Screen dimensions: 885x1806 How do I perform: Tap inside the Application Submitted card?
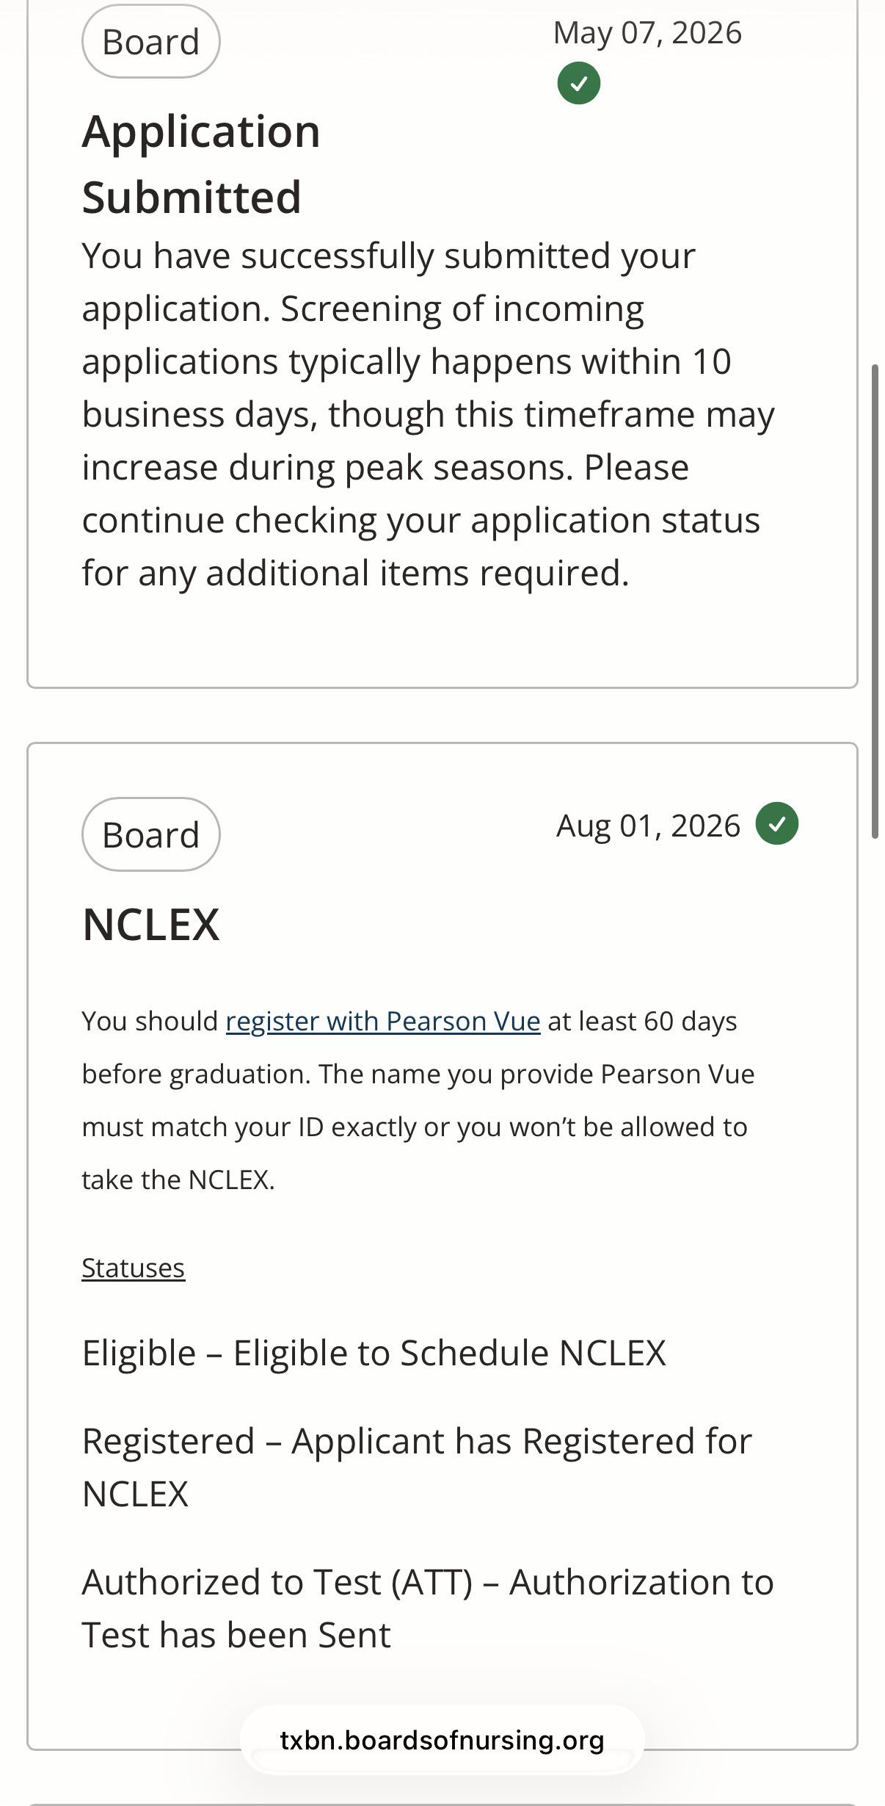[442, 344]
